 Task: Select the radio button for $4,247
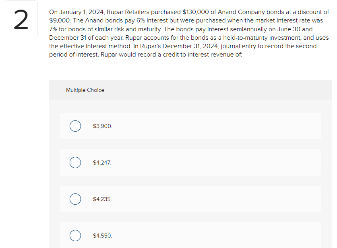(75, 163)
